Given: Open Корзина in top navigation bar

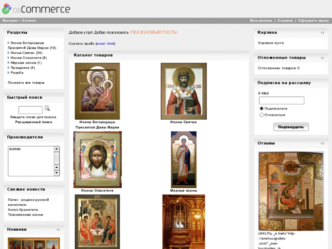Looking at the screenshot, I should pyautogui.click(x=285, y=21).
